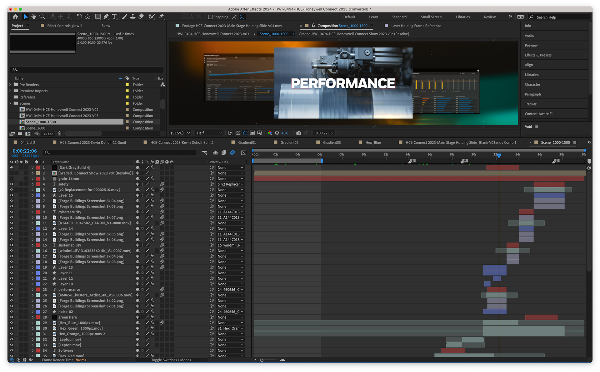Toggle visibility of sustainability layer

pyautogui.click(x=12, y=245)
